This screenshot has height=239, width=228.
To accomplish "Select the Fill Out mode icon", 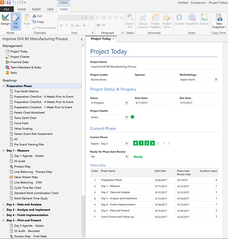I will pyautogui.click(x=16, y=21).
